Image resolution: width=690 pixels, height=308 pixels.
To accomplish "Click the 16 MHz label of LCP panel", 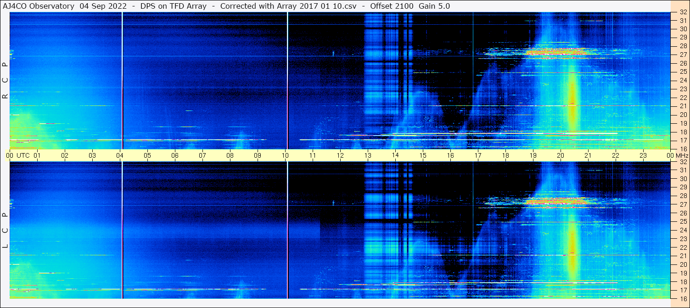I will coord(683,298).
